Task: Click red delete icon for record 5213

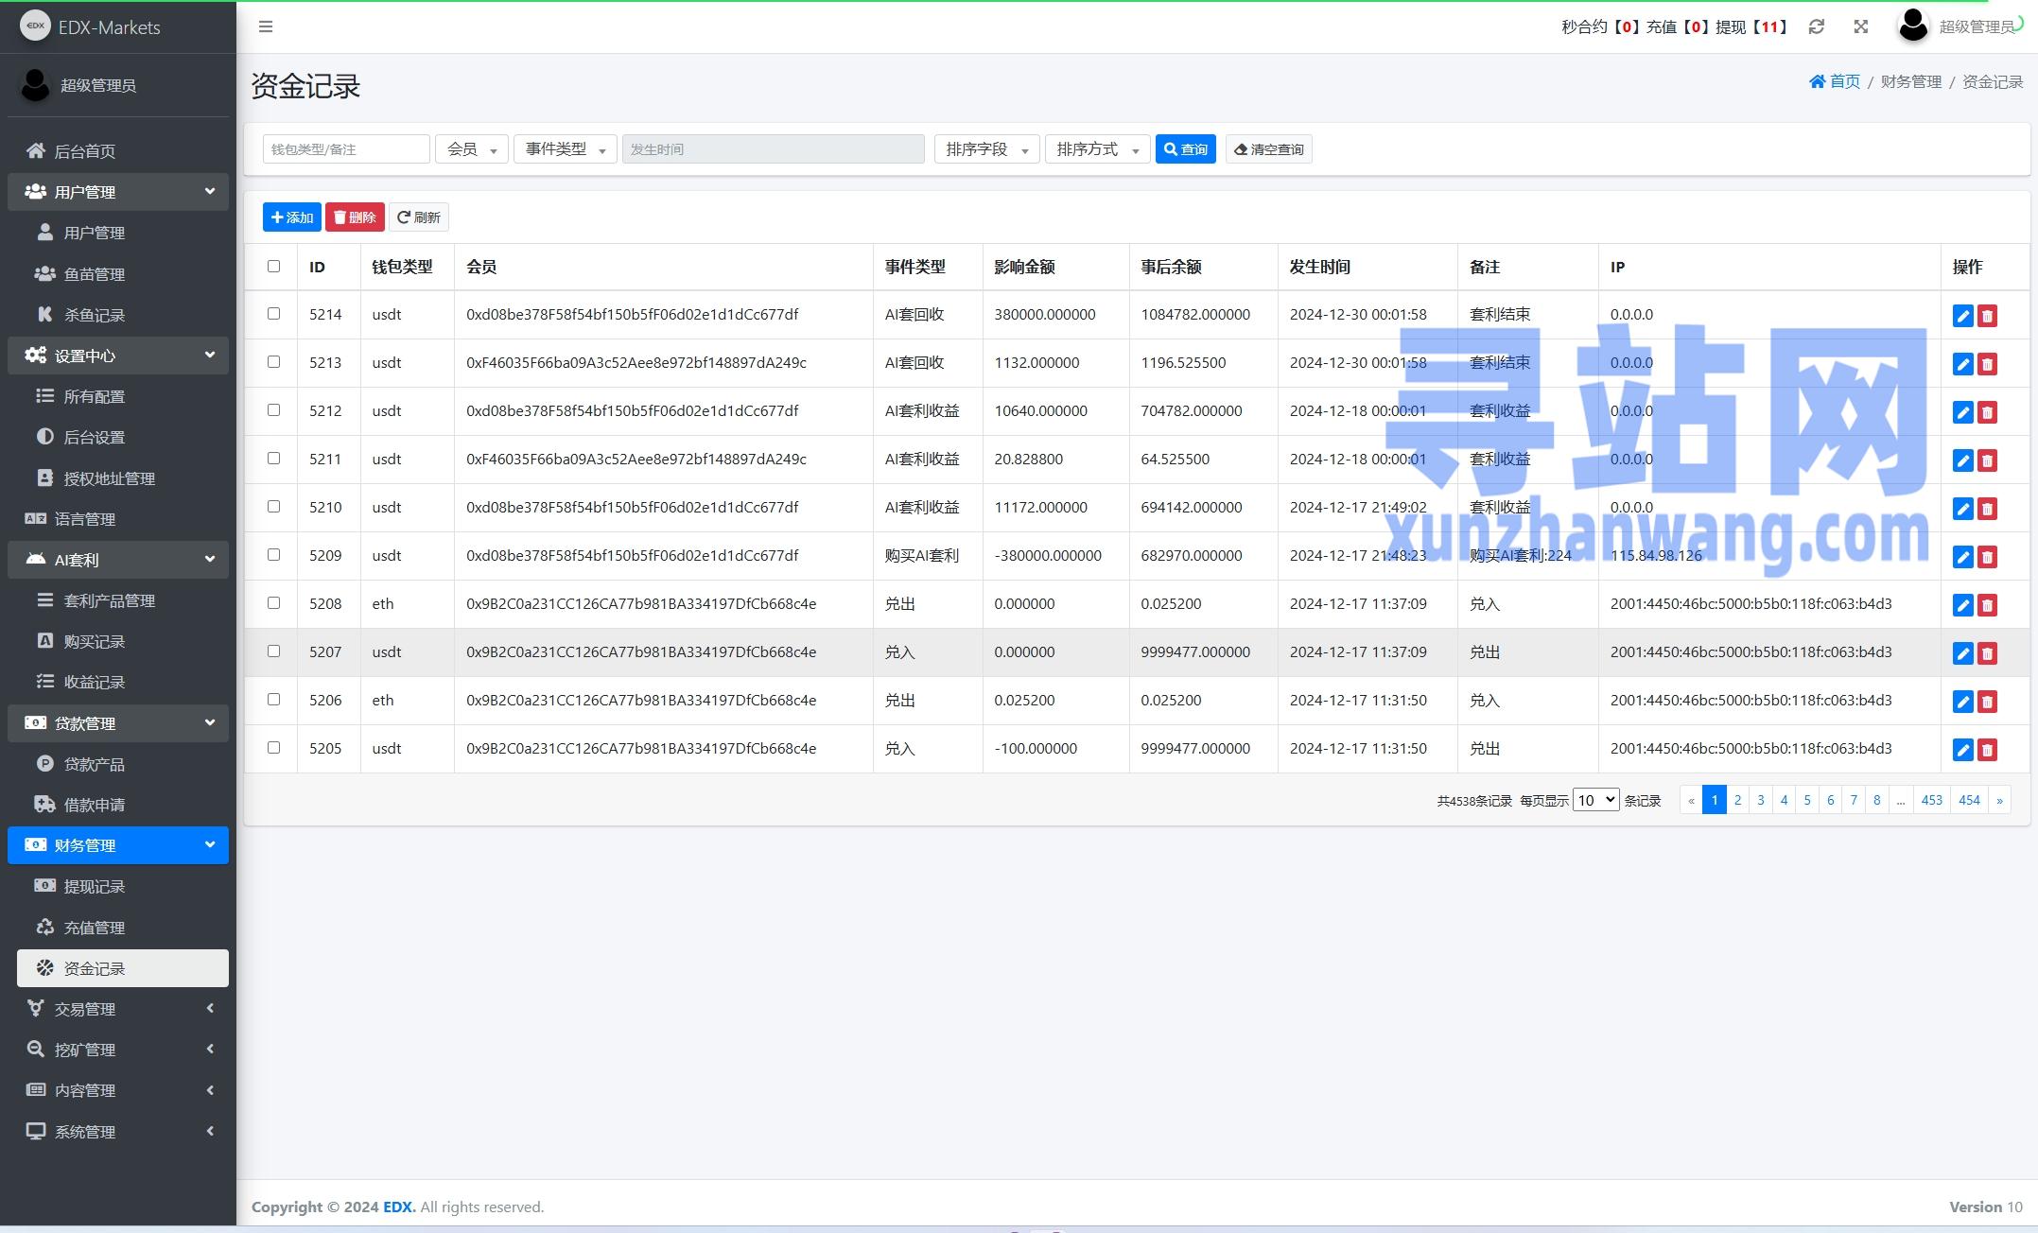Action: point(1987,364)
